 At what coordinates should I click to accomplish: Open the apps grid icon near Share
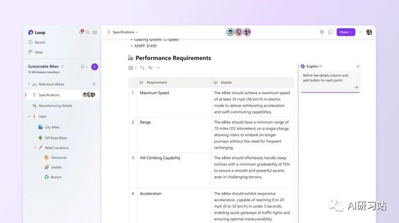322,32
